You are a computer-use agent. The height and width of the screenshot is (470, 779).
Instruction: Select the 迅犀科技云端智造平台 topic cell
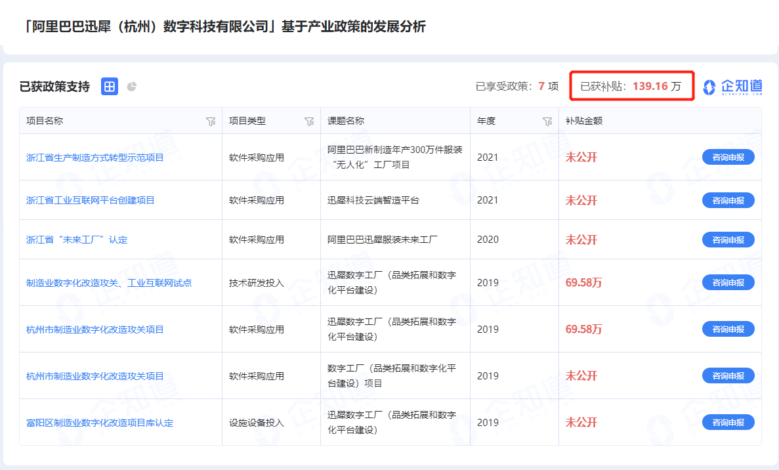373,200
